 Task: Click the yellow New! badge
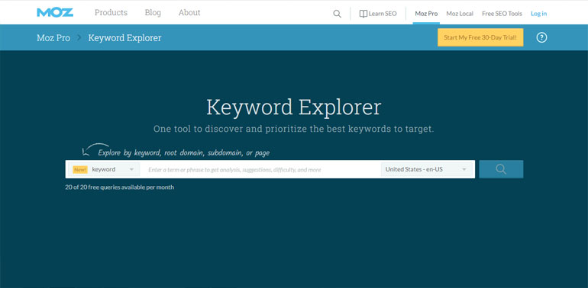click(x=80, y=169)
